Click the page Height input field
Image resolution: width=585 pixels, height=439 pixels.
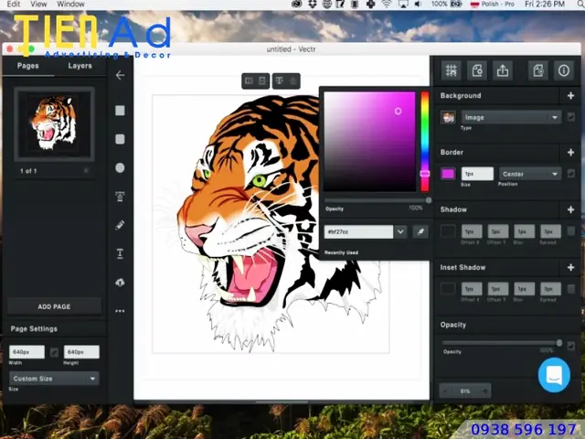click(81, 352)
